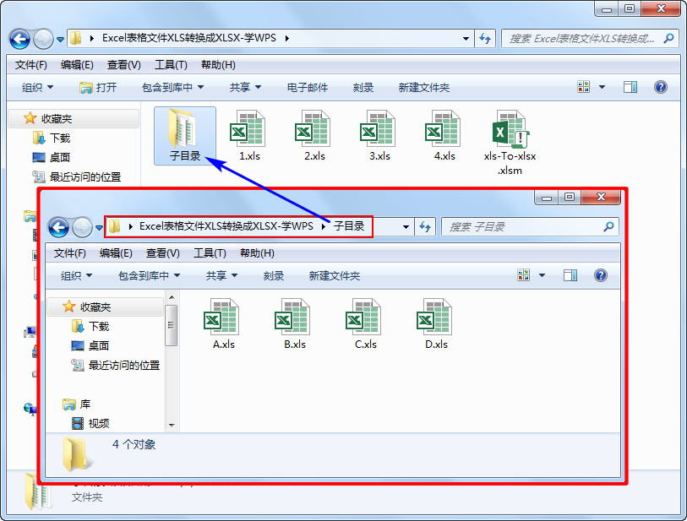687x521 pixels.
Task: Select the 4.xls file icon
Action: click(443, 129)
